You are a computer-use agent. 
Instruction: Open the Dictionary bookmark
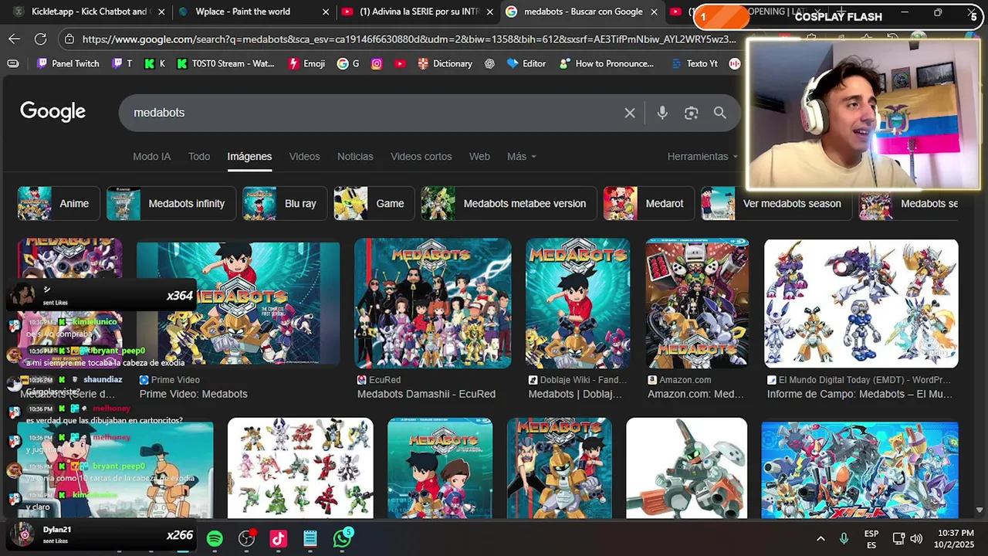coord(445,63)
